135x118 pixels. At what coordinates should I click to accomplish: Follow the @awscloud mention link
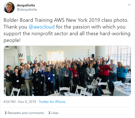point(42,27)
